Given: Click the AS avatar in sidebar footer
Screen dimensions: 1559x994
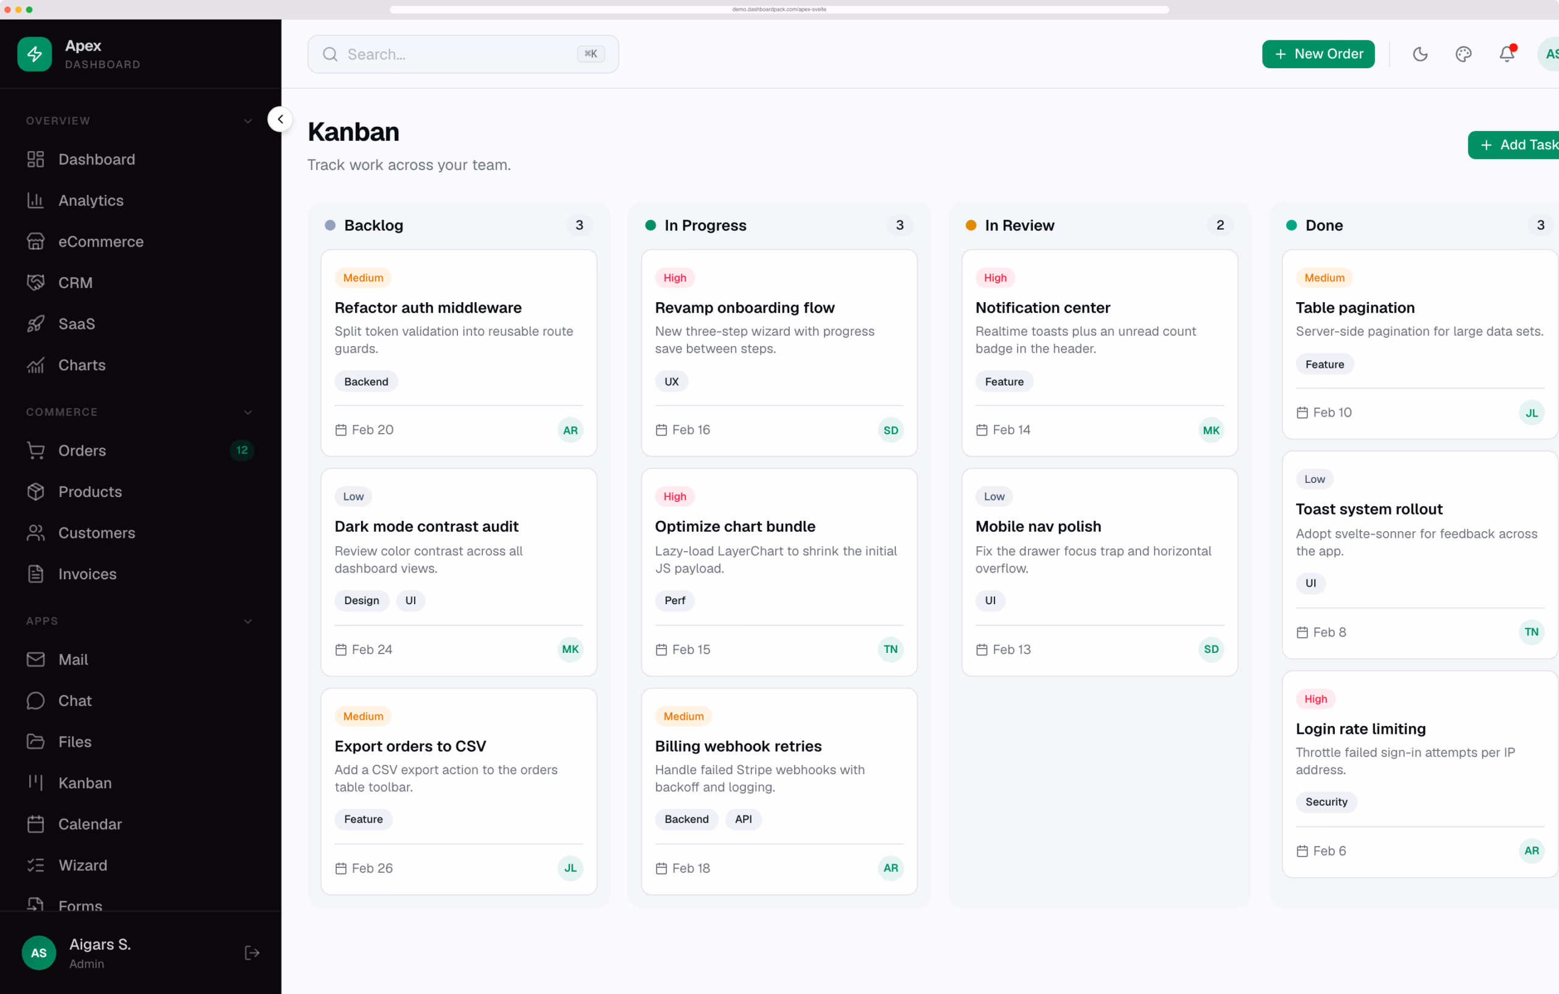Looking at the screenshot, I should tap(39, 953).
